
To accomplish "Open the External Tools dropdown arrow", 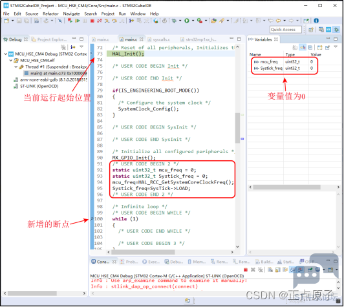I will coord(206,21).
